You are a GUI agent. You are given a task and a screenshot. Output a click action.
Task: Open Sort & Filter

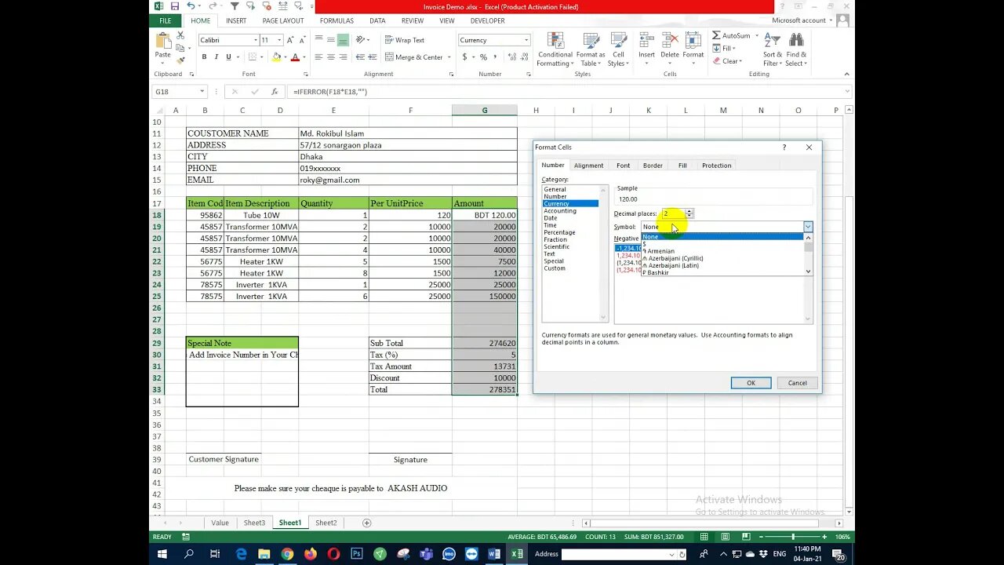point(772,49)
